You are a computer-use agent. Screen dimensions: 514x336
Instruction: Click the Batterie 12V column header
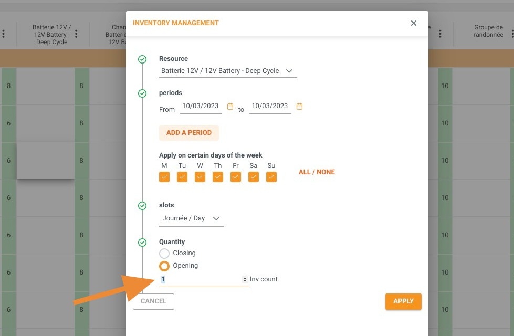pos(52,35)
